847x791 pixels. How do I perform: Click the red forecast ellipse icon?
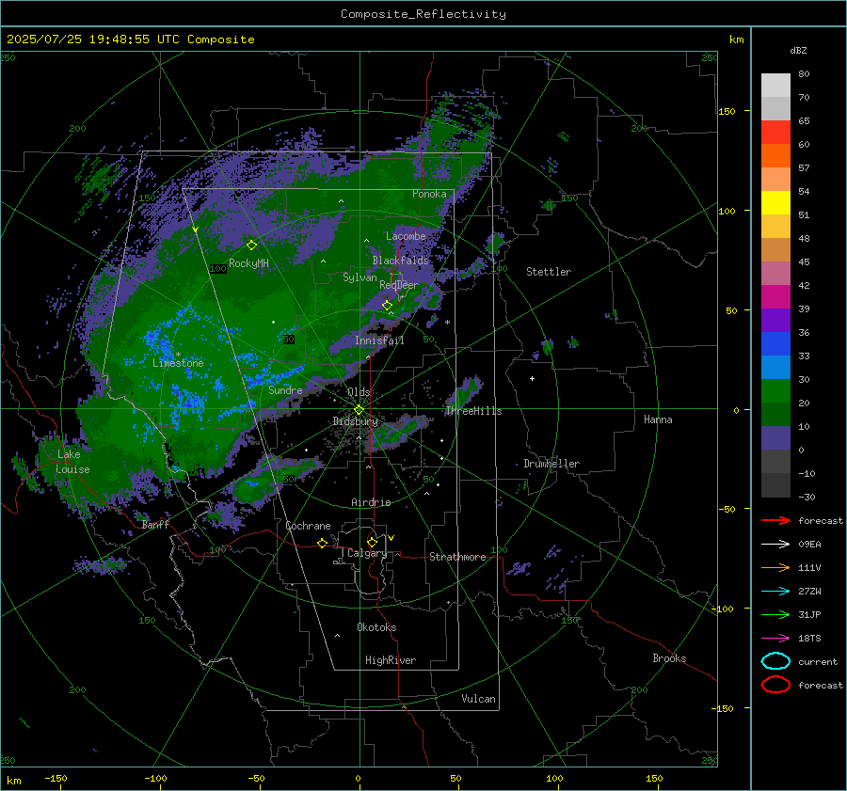pyautogui.click(x=775, y=685)
